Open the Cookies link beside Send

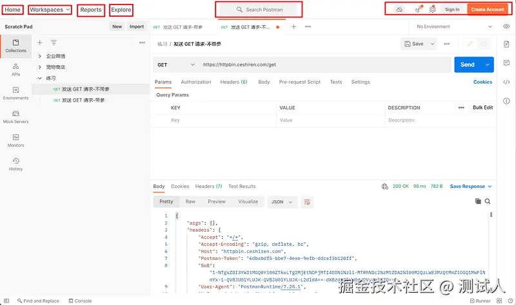(482, 82)
